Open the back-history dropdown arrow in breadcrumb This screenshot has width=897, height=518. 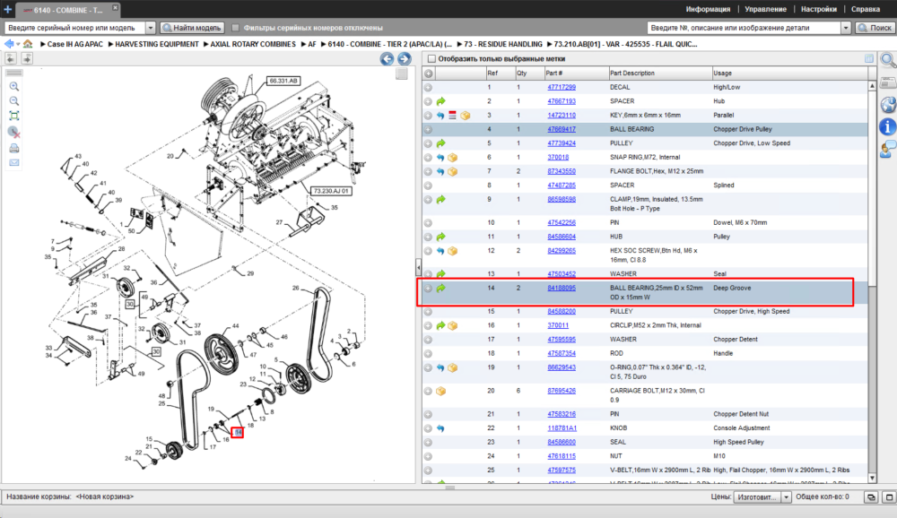pos(18,44)
